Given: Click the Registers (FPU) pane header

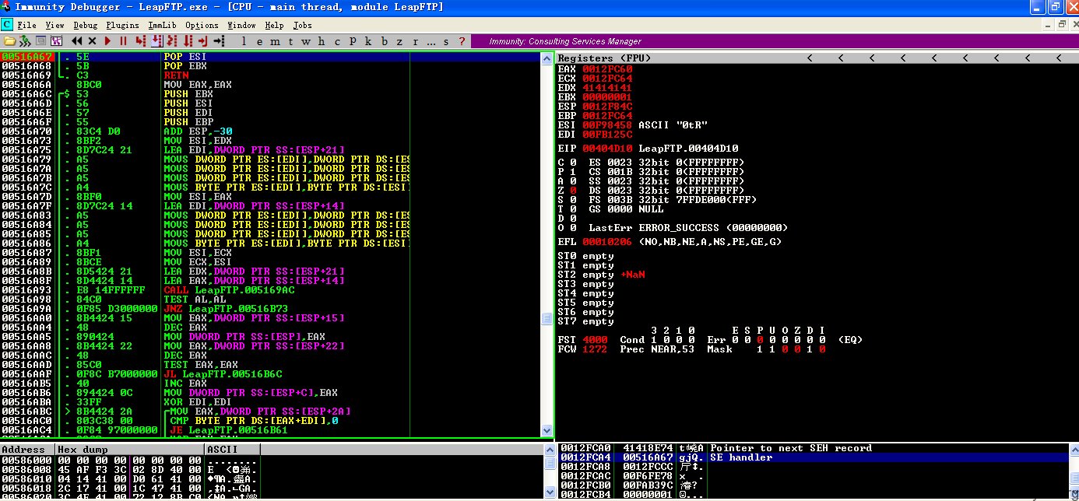Looking at the screenshot, I should tap(817, 58).
